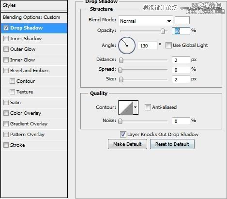Click the Make Default button

pos(127,144)
